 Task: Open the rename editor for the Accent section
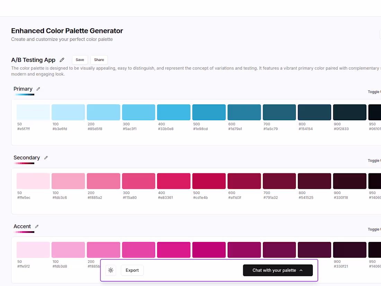pyautogui.click(x=37, y=226)
